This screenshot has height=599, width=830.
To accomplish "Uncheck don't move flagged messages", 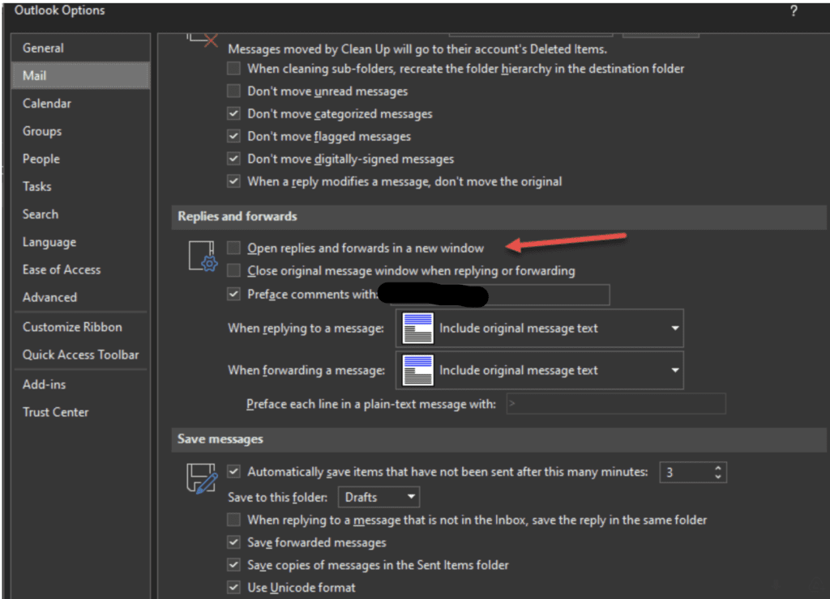I will click(233, 136).
